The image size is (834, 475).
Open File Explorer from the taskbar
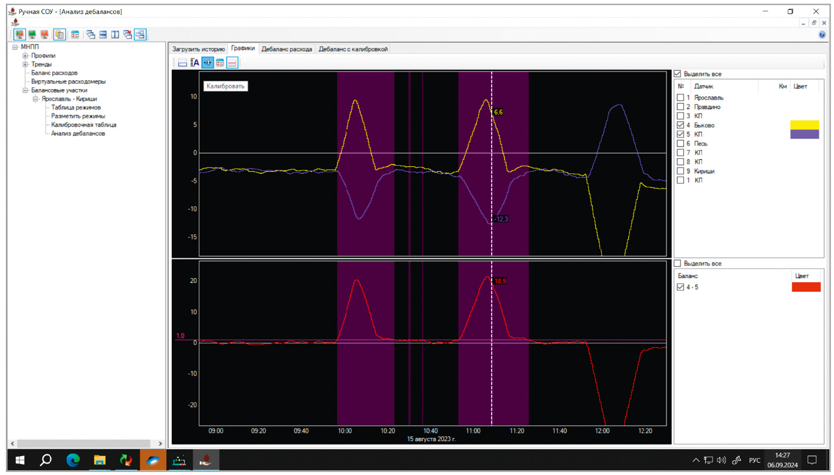(99, 460)
